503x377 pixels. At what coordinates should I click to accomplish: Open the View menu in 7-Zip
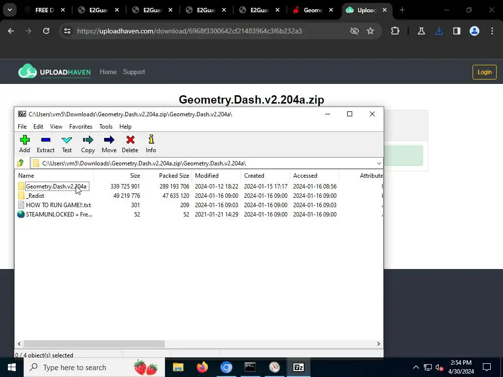coord(56,127)
